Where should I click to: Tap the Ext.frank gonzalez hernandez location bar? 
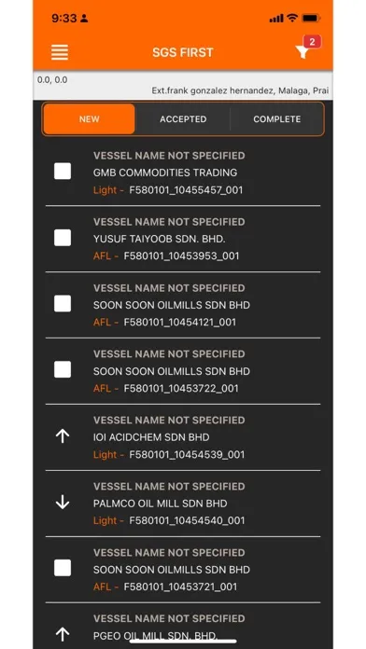[x=183, y=85]
